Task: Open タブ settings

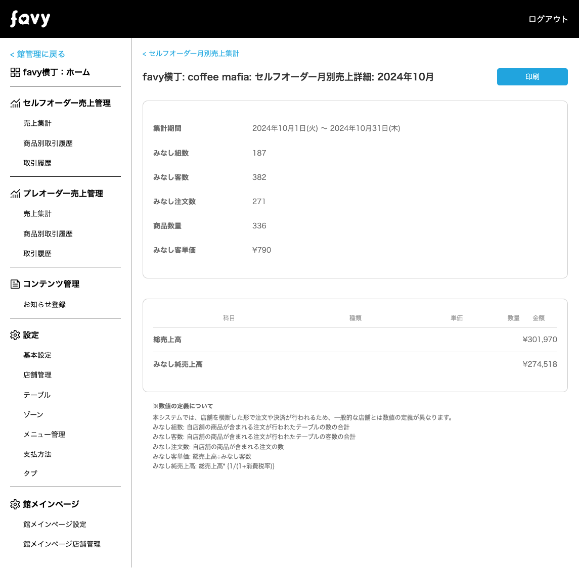Action: [x=30, y=474]
